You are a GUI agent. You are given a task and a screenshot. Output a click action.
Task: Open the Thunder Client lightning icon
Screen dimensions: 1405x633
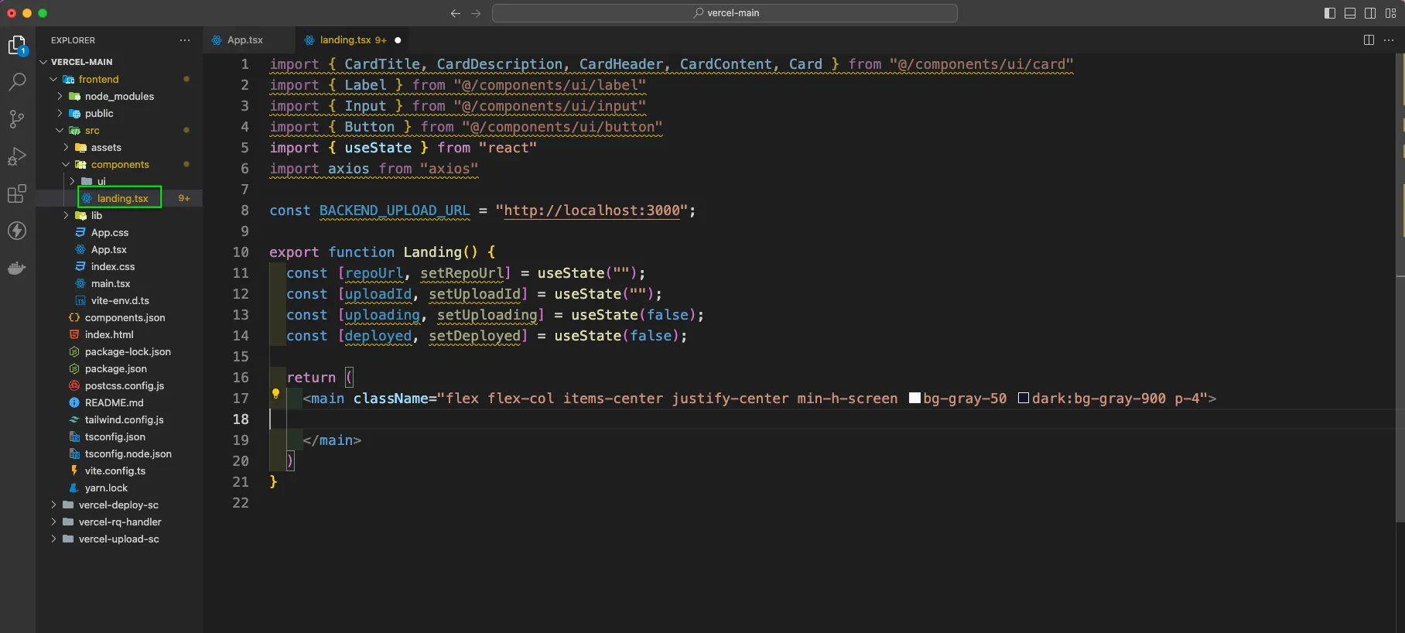17,231
